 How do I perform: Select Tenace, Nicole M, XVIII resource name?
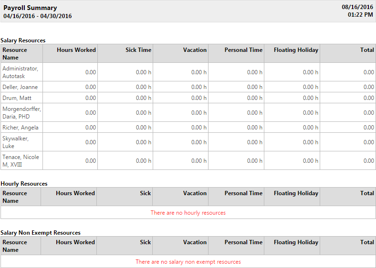click(x=21, y=161)
